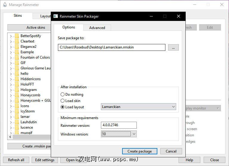Image resolution: width=229 pixels, height=166 pixels.
Task: Click the HoloFFT folder icon
Action: pyautogui.click(x=17, y=84)
